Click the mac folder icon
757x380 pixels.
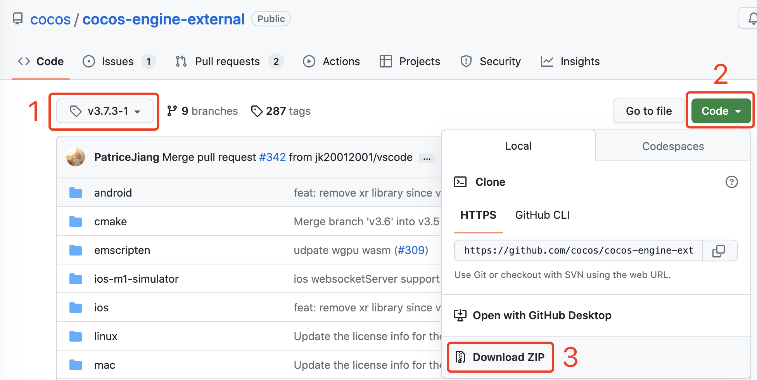point(76,365)
